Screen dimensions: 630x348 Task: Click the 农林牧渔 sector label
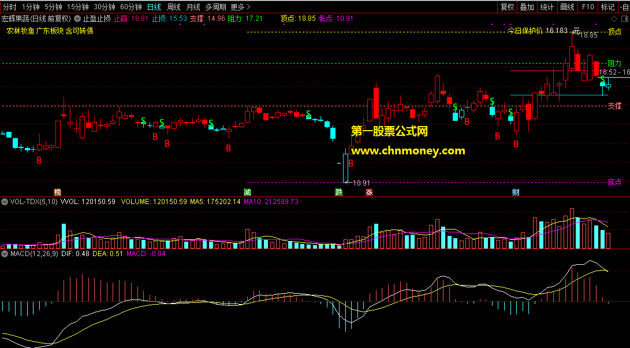pos(20,31)
